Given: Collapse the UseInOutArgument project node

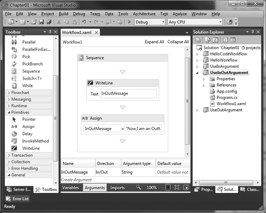Looking at the screenshot, I should (197, 73).
